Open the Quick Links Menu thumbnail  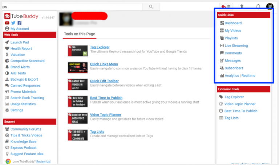(78, 68)
